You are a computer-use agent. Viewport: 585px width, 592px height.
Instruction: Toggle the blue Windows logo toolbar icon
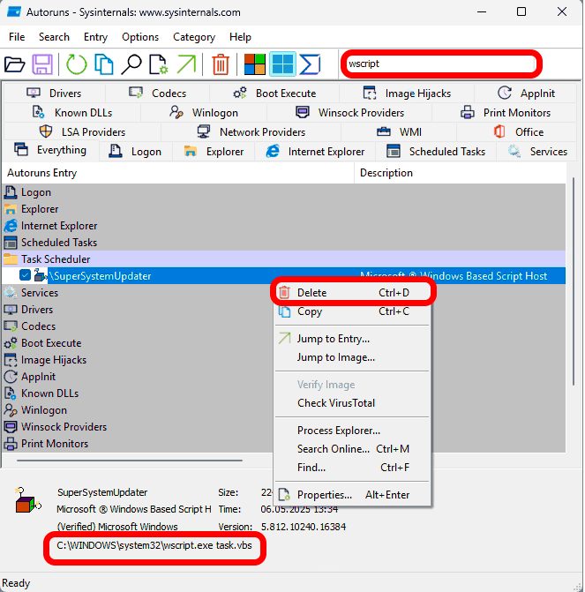(x=282, y=64)
